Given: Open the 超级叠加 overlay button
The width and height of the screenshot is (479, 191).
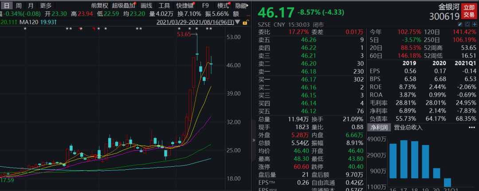Looking at the screenshot, I should coord(124,6).
